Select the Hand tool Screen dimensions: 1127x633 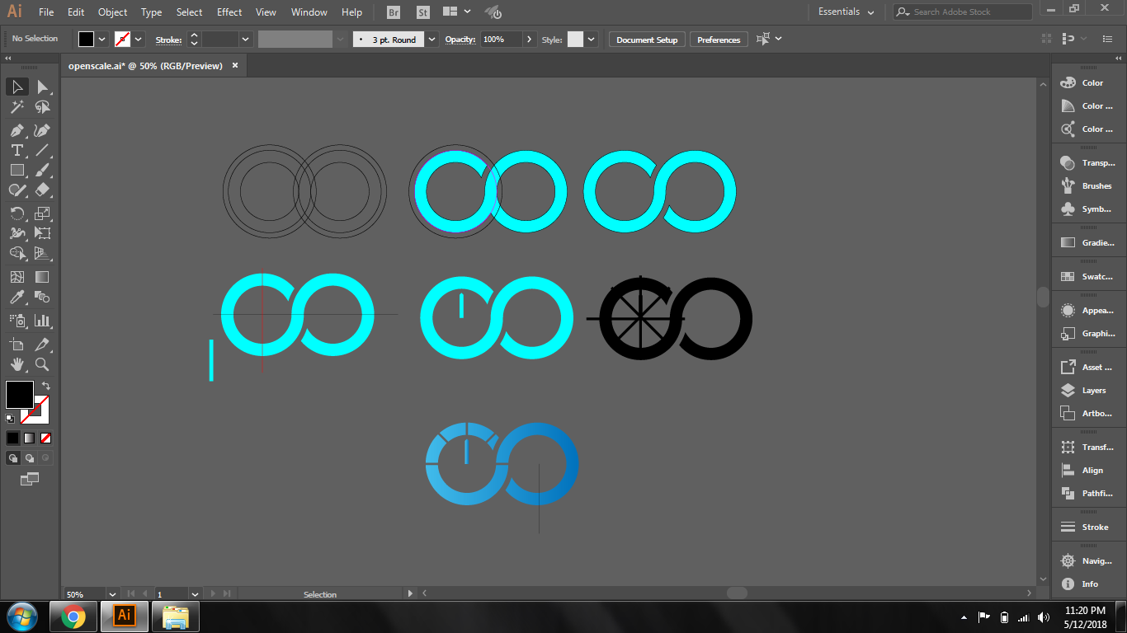(x=17, y=363)
